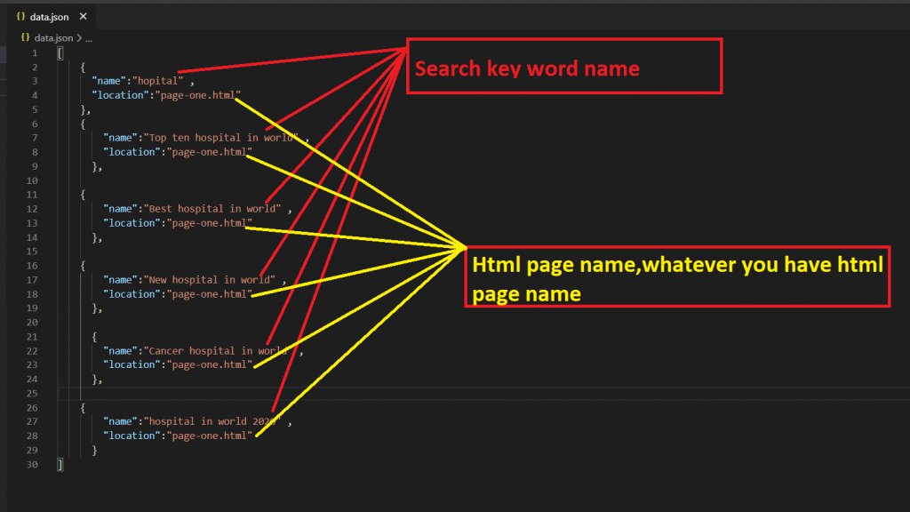Click the breadcrumb chevron separator after data.json
Screen dimensions: 910x512
click(78, 38)
